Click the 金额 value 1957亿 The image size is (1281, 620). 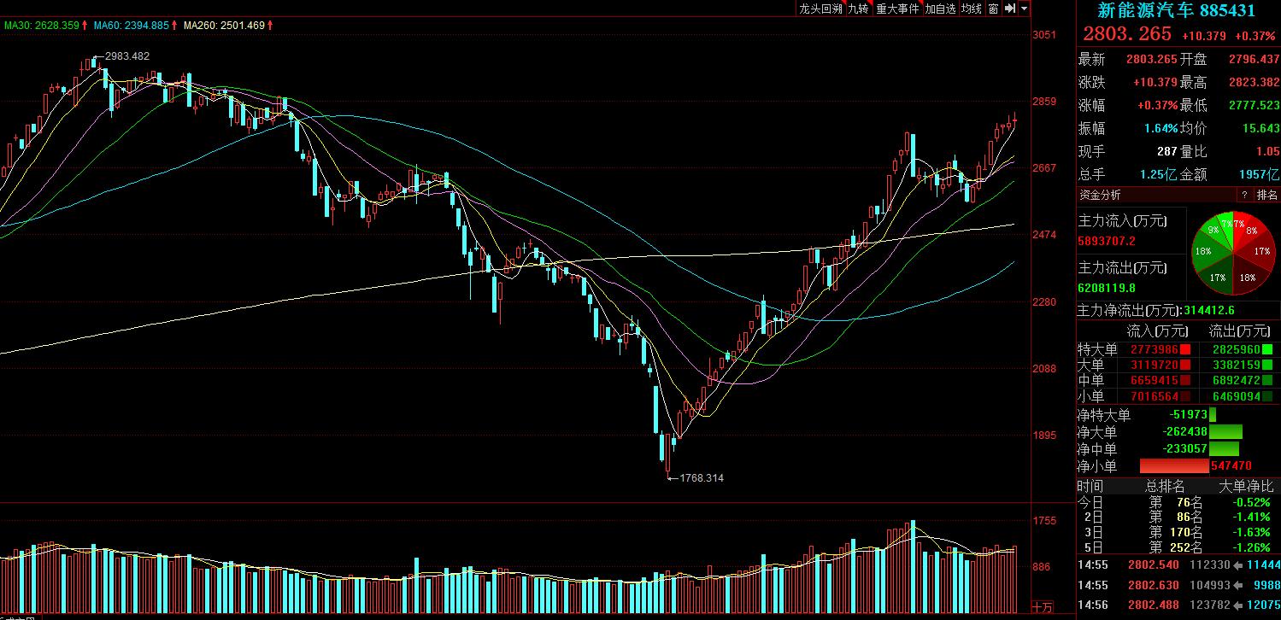click(x=1260, y=175)
